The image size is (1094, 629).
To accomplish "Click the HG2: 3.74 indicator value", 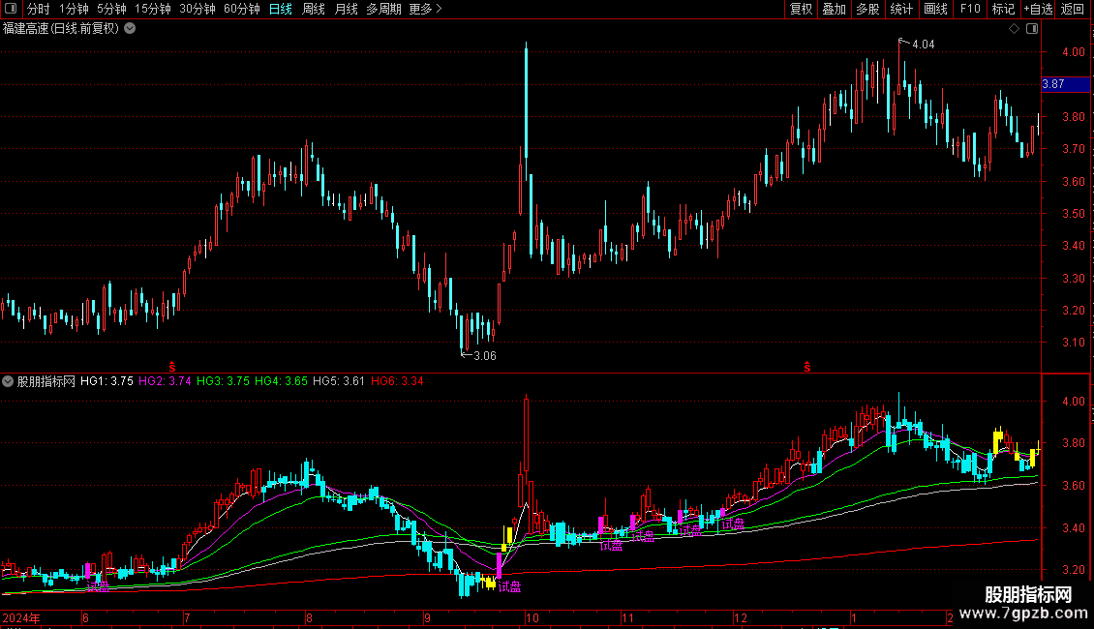I will point(165,381).
